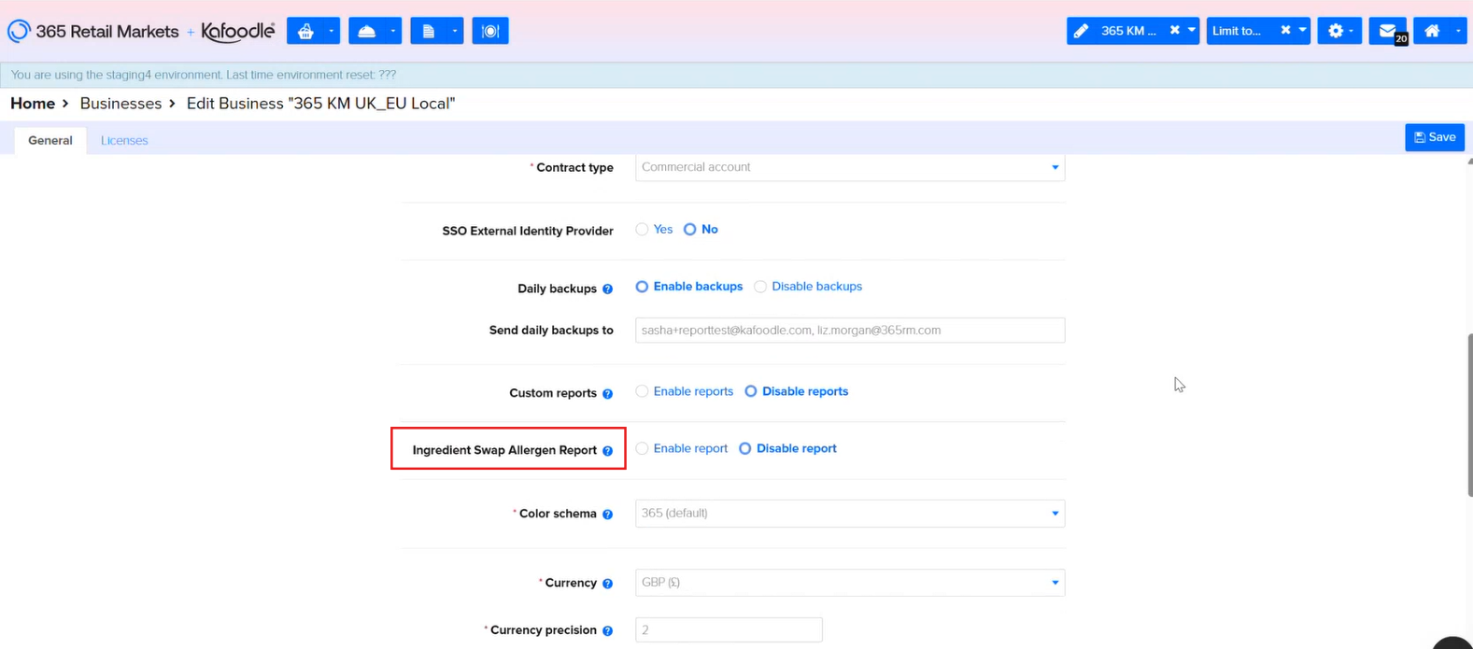Click the page vertical scrollbar thumb
Screen dimensions: 1473x649
click(x=1469, y=416)
